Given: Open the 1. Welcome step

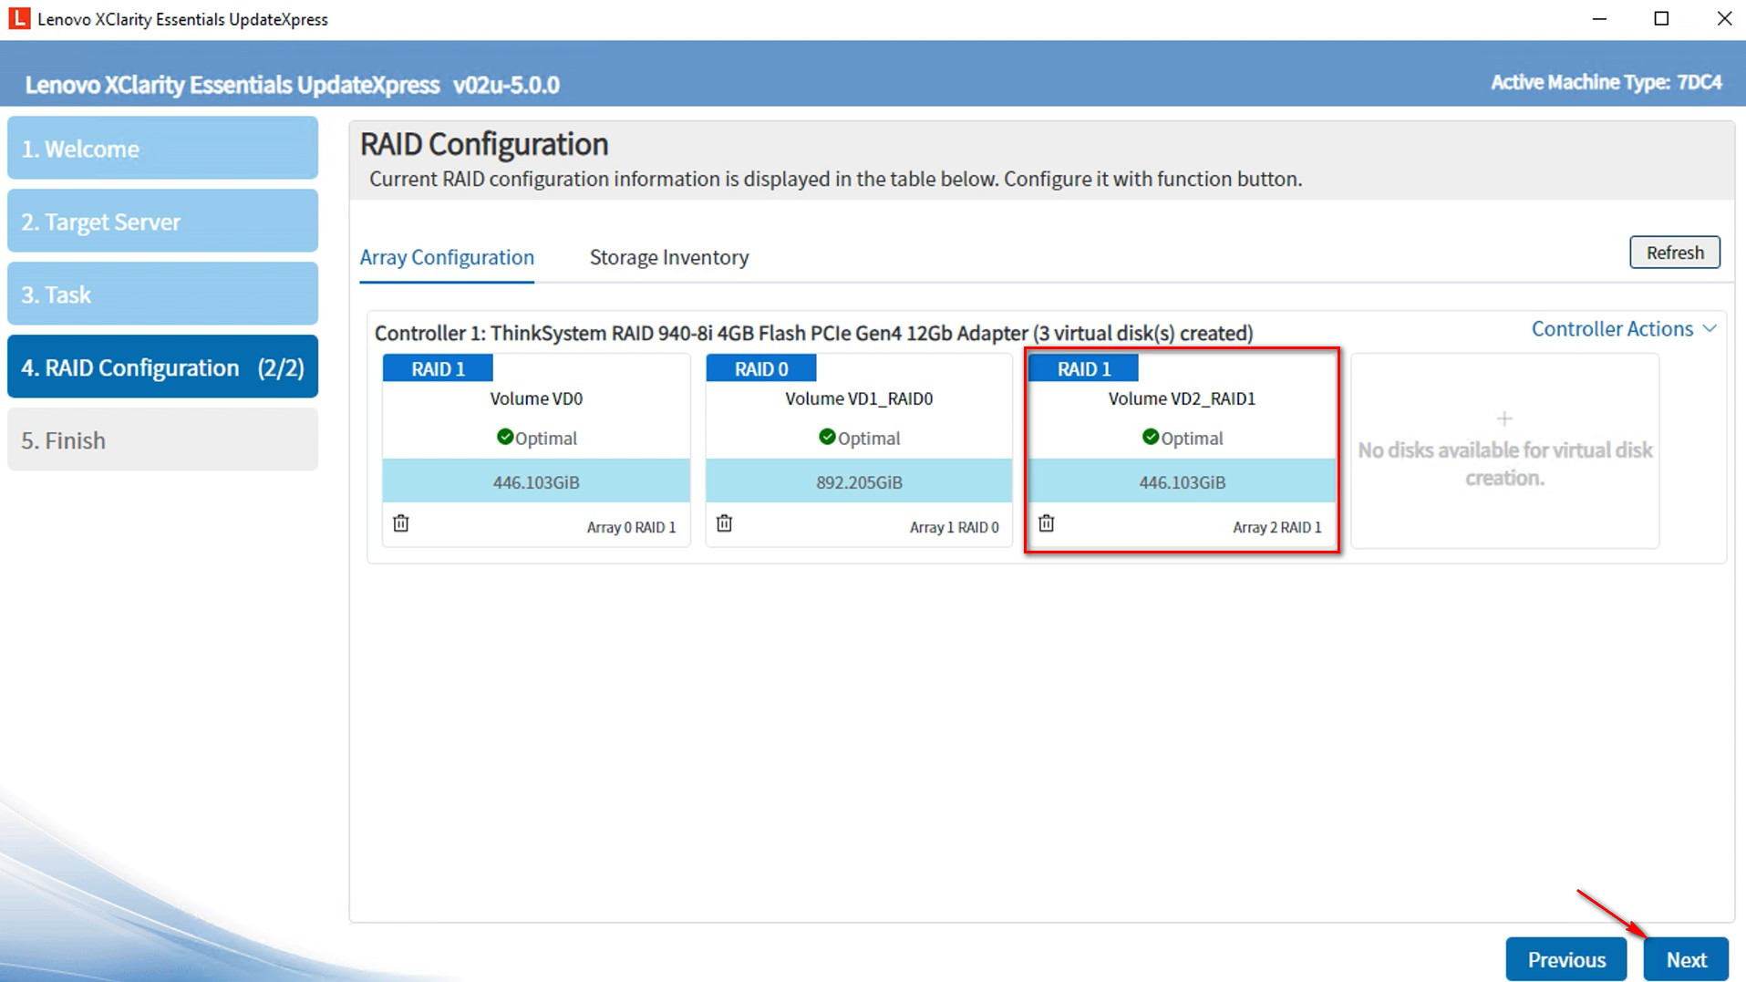Looking at the screenshot, I should pyautogui.click(x=162, y=149).
